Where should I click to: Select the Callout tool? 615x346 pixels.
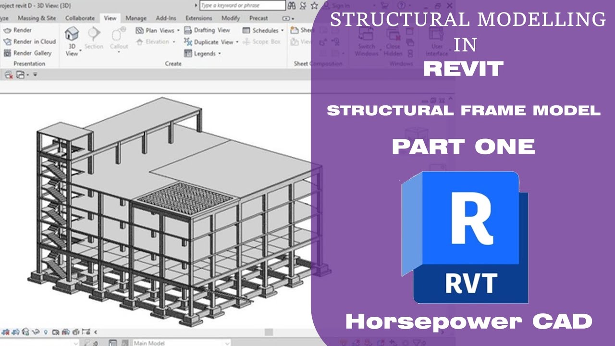(119, 39)
